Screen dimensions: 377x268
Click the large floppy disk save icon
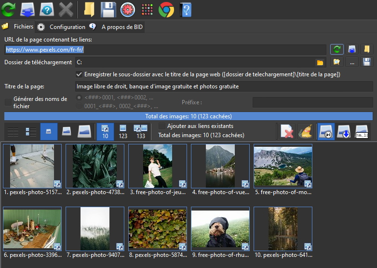tap(108, 9)
